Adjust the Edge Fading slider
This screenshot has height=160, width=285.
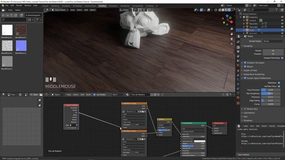[x=271, y=100]
